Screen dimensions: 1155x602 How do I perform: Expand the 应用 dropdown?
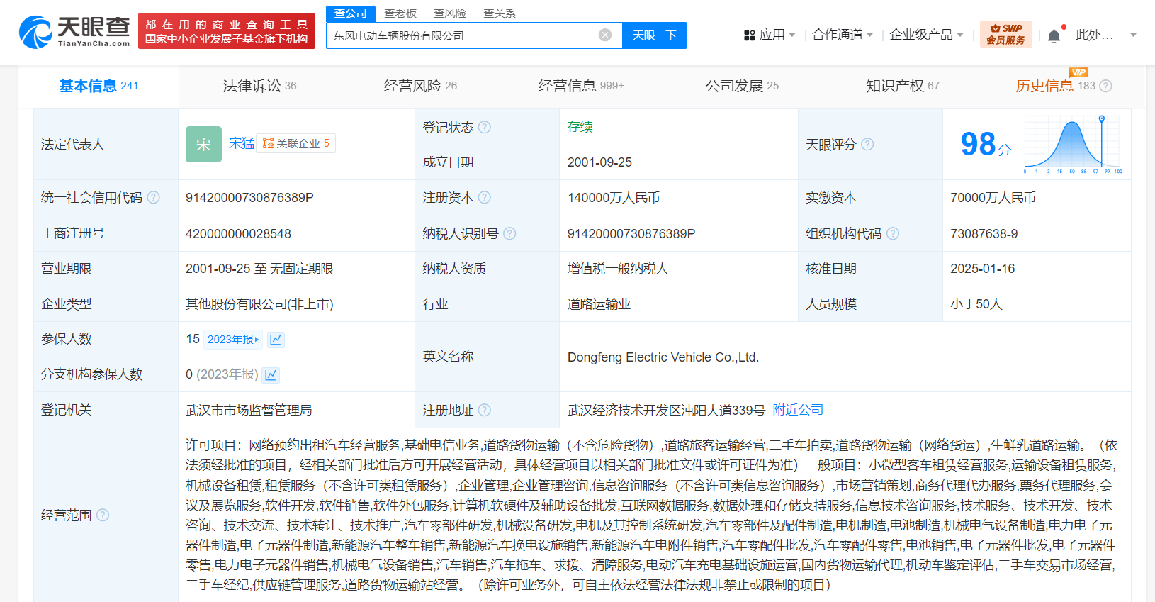click(770, 35)
